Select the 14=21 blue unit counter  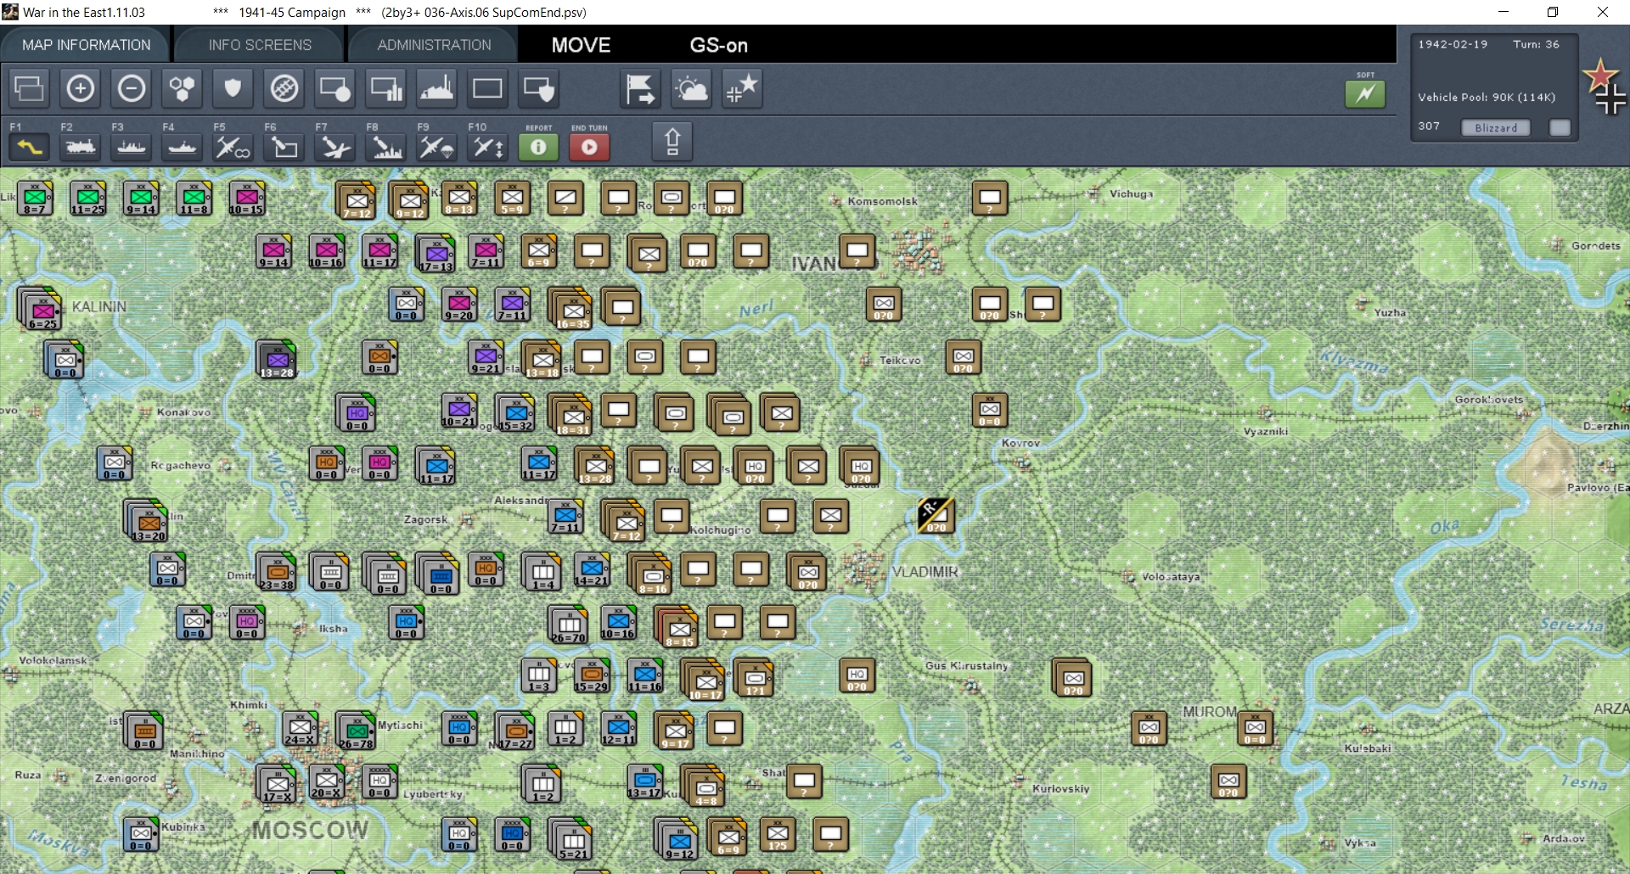coord(592,570)
